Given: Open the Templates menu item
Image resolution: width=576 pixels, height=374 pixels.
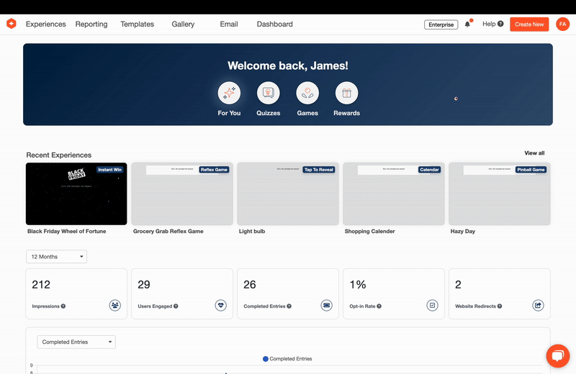Looking at the screenshot, I should [x=137, y=24].
